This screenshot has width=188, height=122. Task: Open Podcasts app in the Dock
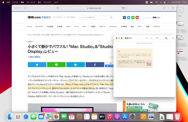(x=117, y=116)
